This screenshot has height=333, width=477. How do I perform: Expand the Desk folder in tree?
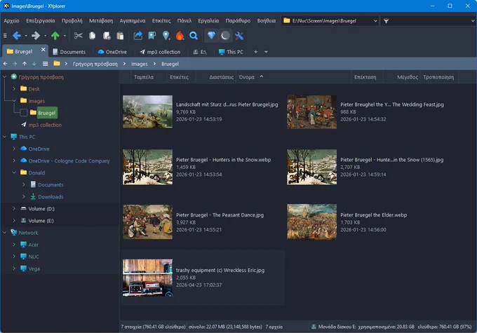[14, 89]
